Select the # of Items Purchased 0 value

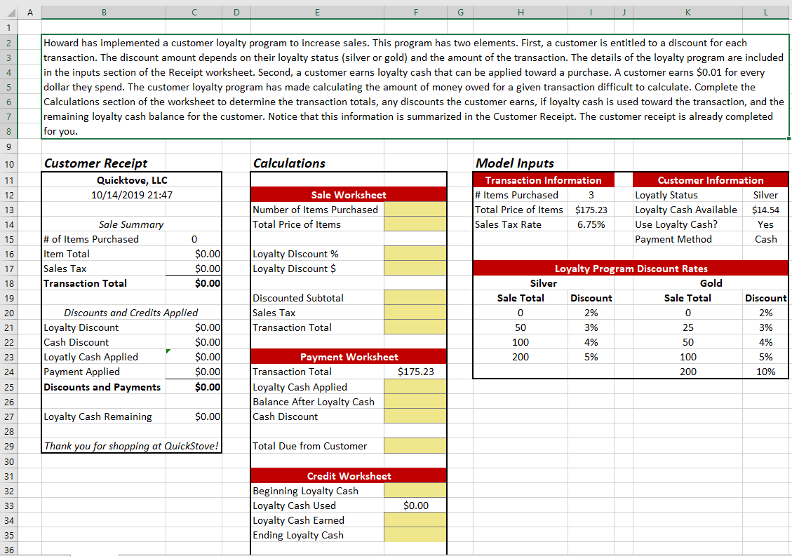[194, 239]
